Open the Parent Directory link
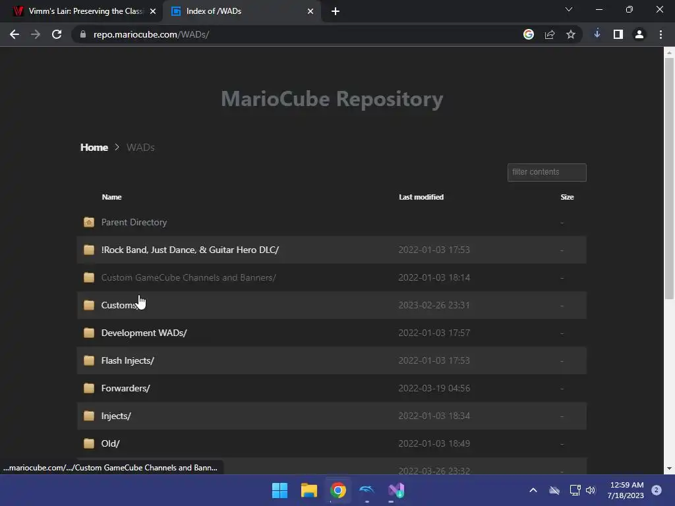 tap(134, 222)
